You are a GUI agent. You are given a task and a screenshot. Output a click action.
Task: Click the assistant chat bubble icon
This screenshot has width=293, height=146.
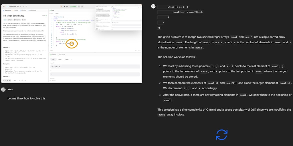click(x=153, y=6)
